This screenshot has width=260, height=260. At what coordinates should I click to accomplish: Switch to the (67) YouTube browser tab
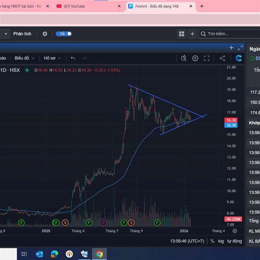point(88,6)
